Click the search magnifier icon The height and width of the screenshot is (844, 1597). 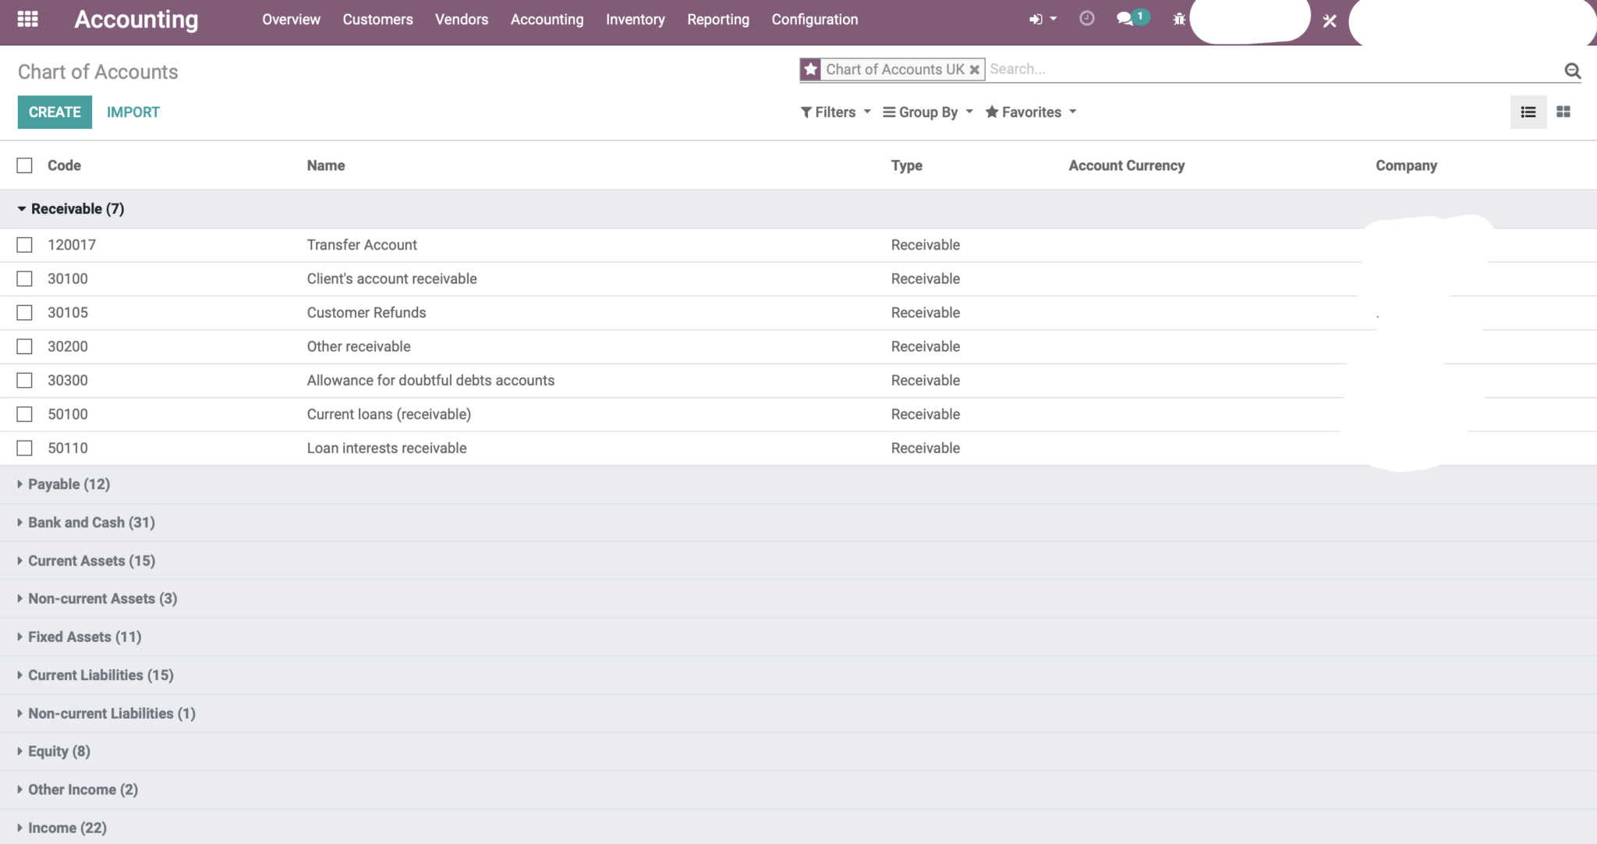1572,70
